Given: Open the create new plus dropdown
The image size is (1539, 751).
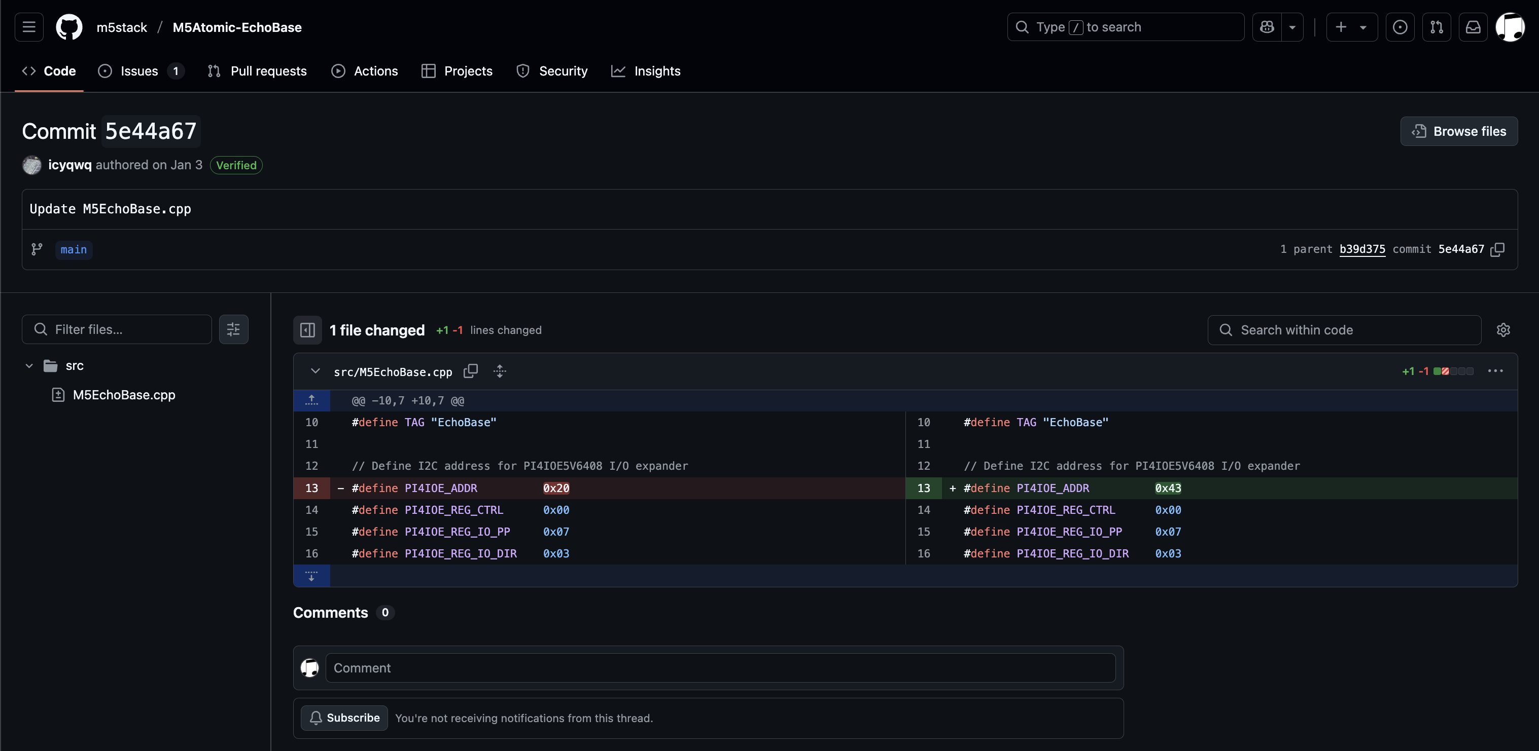Looking at the screenshot, I should (x=1351, y=27).
